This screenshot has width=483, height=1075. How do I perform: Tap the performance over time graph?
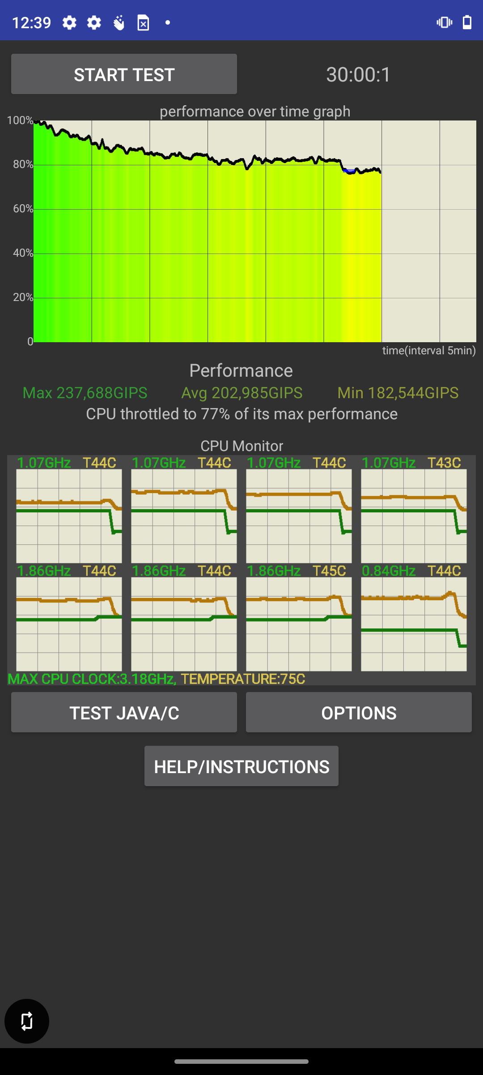coord(255,231)
